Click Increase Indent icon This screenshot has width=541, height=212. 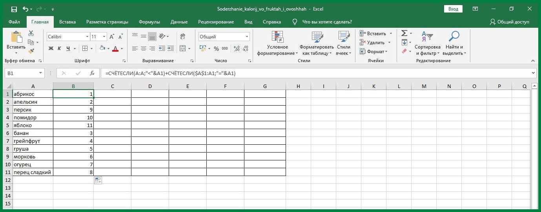click(171, 49)
